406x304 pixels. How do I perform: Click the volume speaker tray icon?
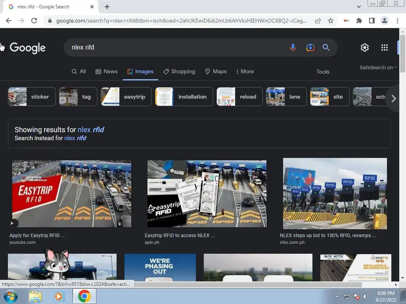(x=366, y=296)
